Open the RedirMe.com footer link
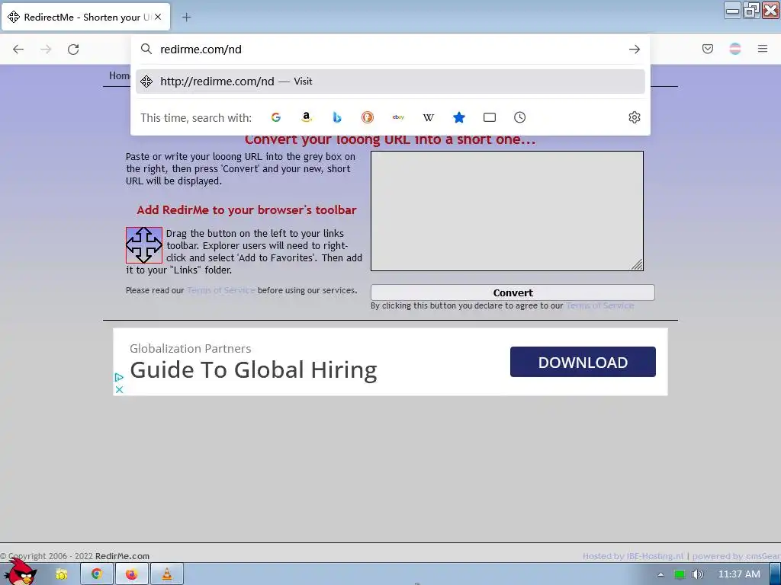The width and height of the screenshot is (781, 585). [122, 556]
